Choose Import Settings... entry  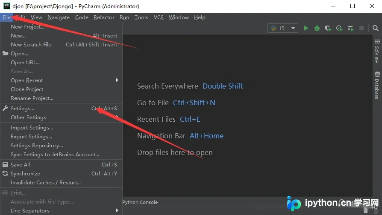[62, 128]
